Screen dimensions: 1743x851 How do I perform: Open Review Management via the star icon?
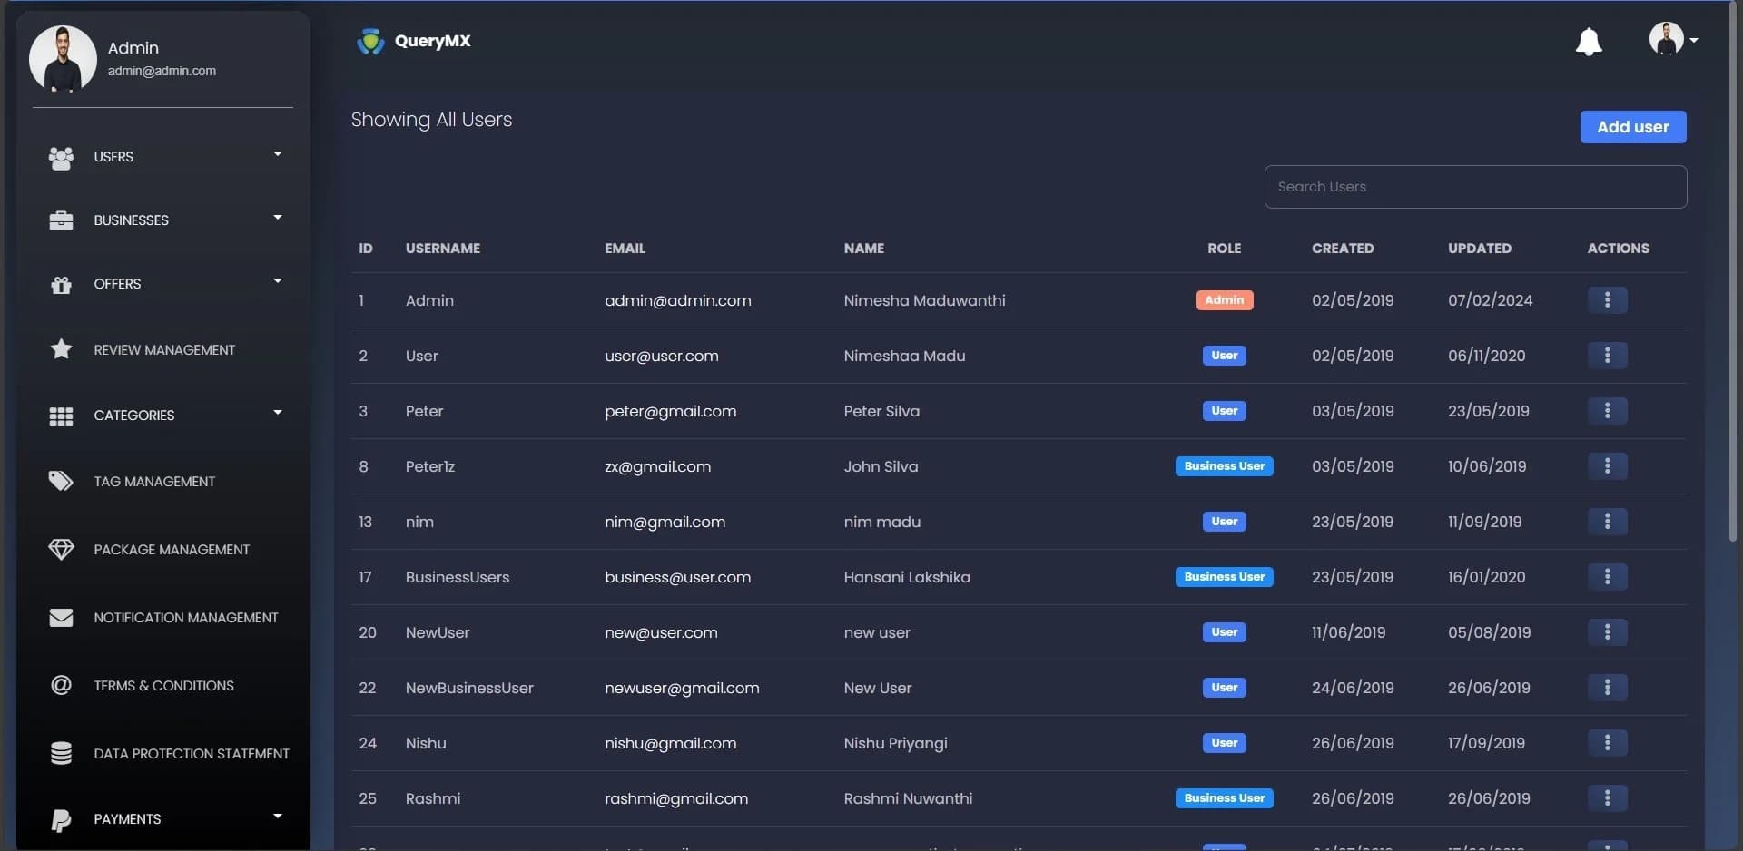[60, 349]
